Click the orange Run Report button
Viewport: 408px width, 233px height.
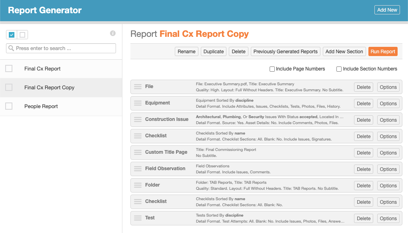383,52
